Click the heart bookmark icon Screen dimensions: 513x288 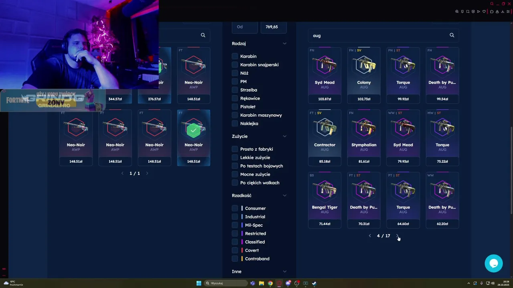pos(484,12)
